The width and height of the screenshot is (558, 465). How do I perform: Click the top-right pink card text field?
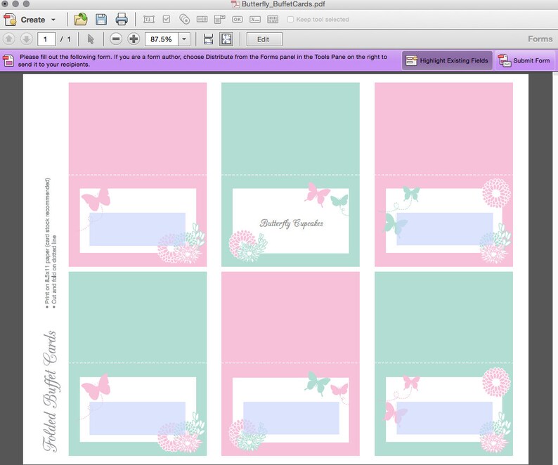(444, 229)
